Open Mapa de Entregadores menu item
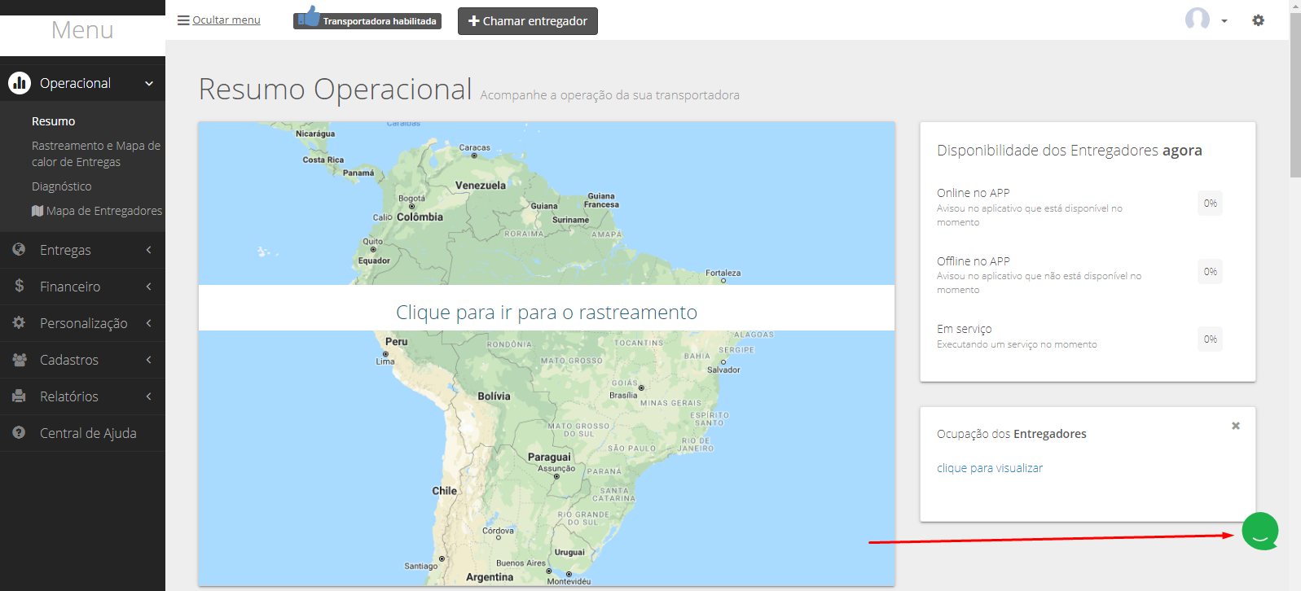The height and width of the screenshot is (591, 1301). tap(97, 211)
